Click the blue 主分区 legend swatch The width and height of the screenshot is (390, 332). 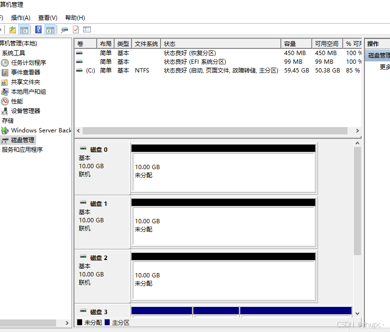coord(107,322)
